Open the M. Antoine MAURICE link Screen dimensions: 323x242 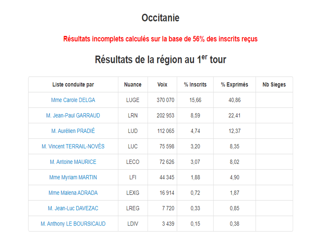click(x=73, y=162)
